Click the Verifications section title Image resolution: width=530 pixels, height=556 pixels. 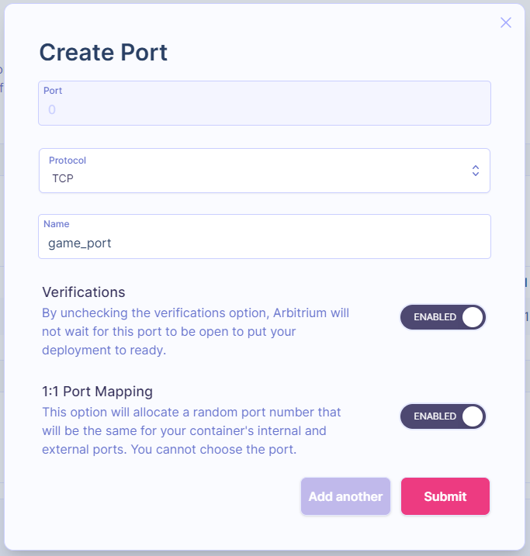tap(84, 292)
